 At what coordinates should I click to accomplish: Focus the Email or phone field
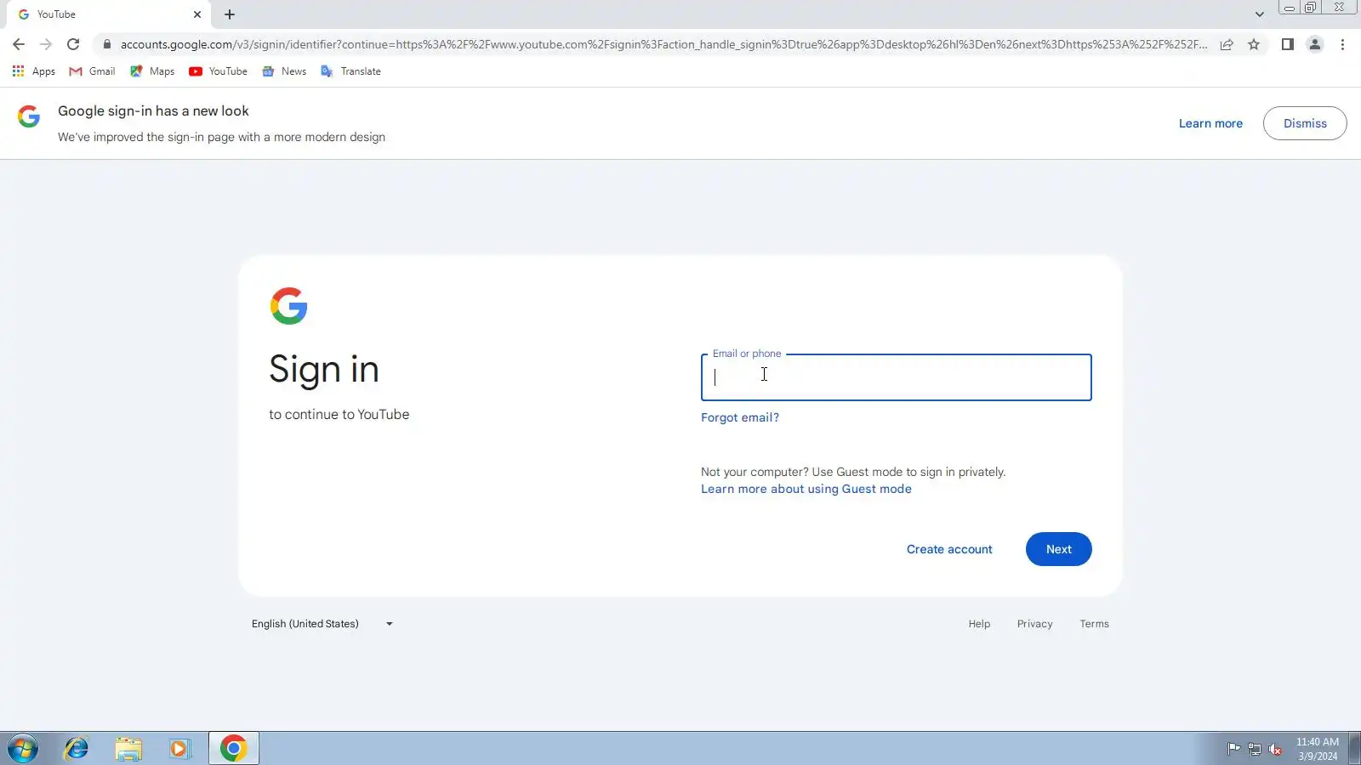click(x=896, y=377)
